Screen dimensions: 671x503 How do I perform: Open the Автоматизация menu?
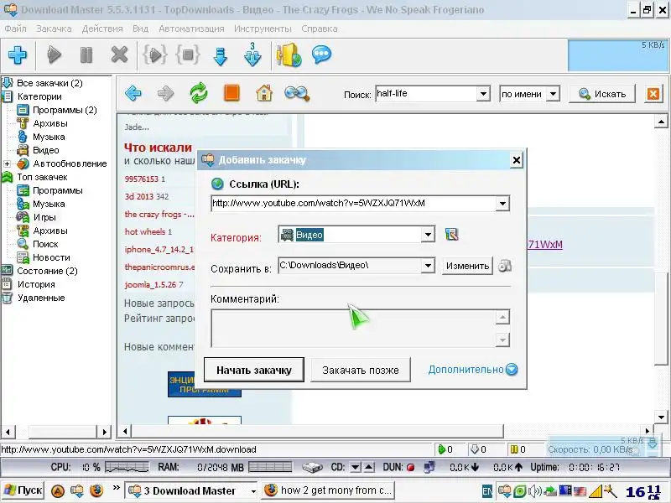tap(191, 29)
